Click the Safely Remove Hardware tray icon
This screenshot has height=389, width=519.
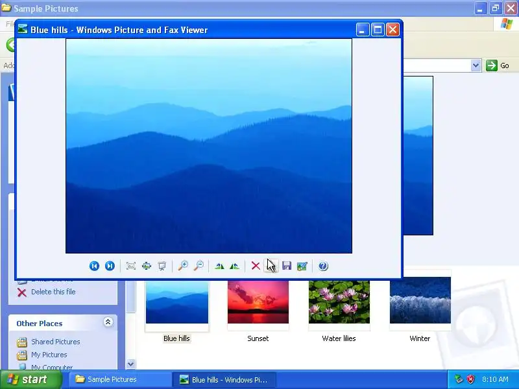(459, 379)
